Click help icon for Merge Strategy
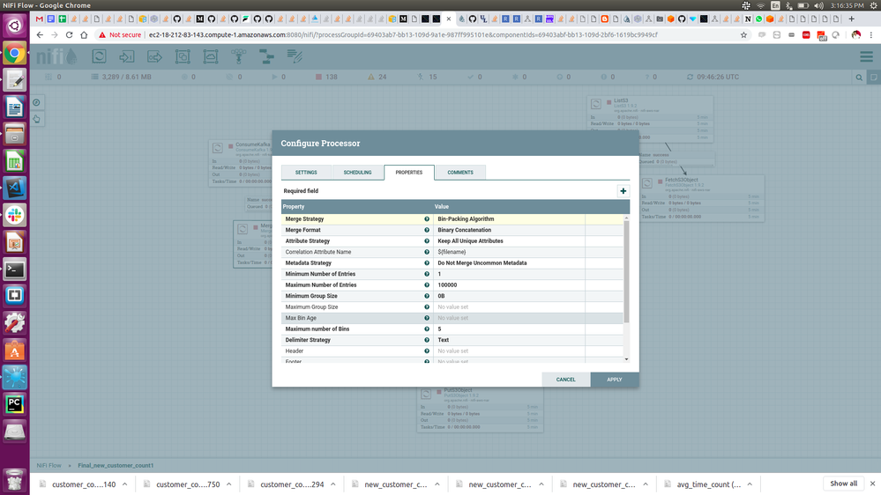The height and width of the screenshot is (495, 881). tap(427, 219)
